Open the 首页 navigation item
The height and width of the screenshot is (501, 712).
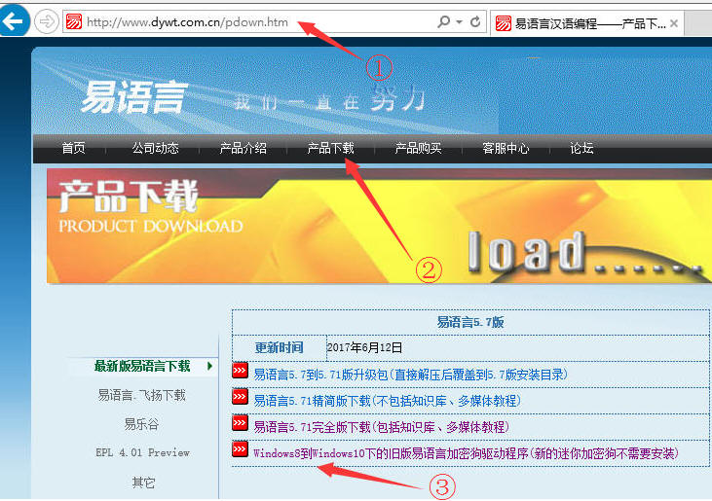74,148
